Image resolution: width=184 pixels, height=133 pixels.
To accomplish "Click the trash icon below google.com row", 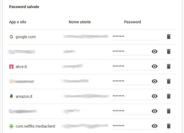I will (169, 51).
